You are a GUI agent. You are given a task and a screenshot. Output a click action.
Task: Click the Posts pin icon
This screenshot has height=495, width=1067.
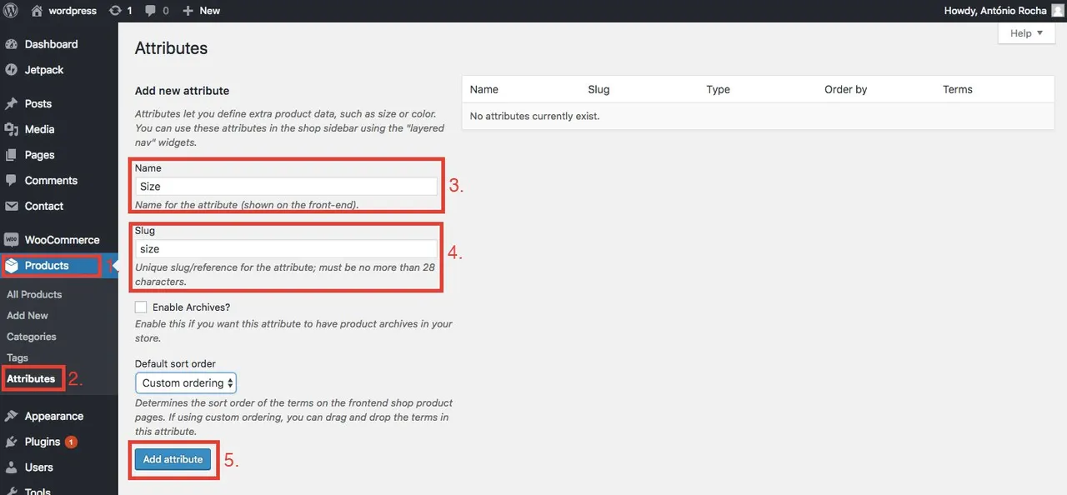point(11,104)
